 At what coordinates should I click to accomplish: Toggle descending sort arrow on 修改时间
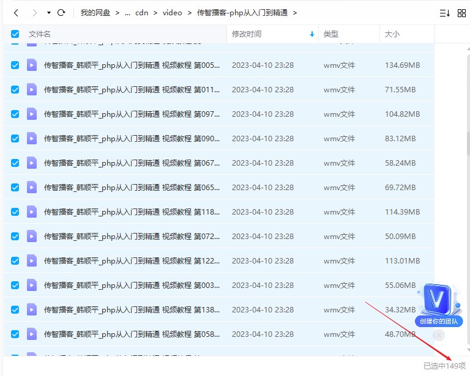coord(311,34)
